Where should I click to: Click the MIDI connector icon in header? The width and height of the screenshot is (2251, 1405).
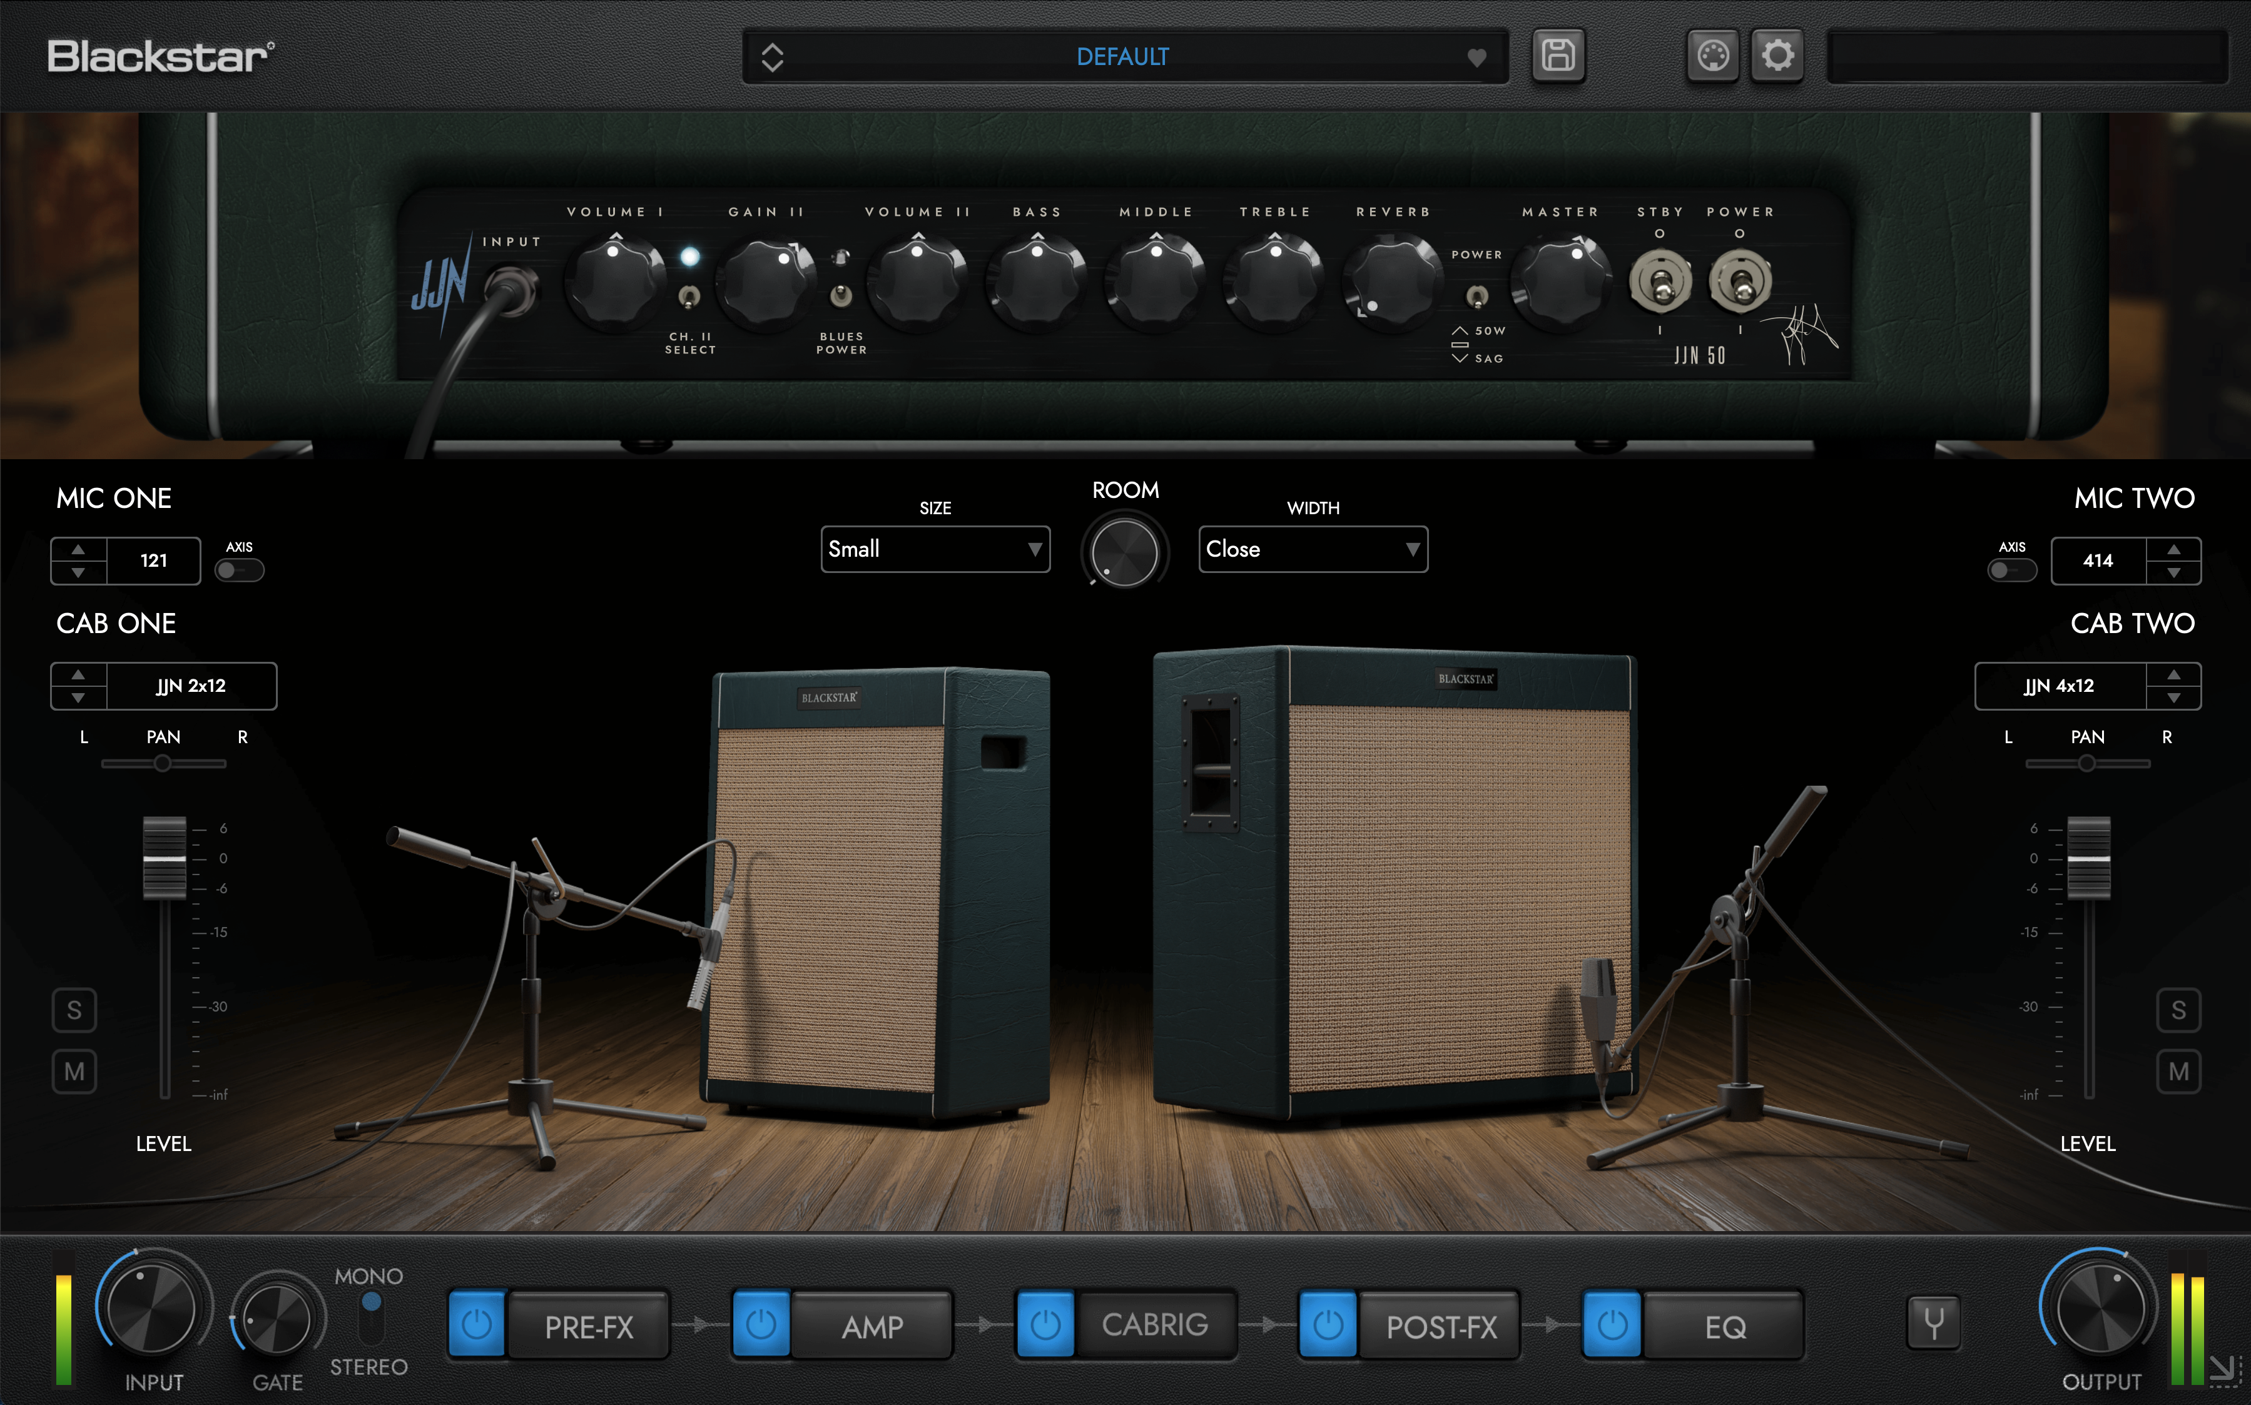1712,56
